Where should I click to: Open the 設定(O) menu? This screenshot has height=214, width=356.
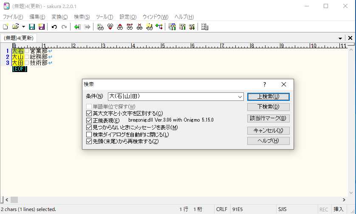(127, 17)
